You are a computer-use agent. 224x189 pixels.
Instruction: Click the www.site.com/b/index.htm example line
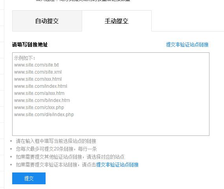click(42, 100)
